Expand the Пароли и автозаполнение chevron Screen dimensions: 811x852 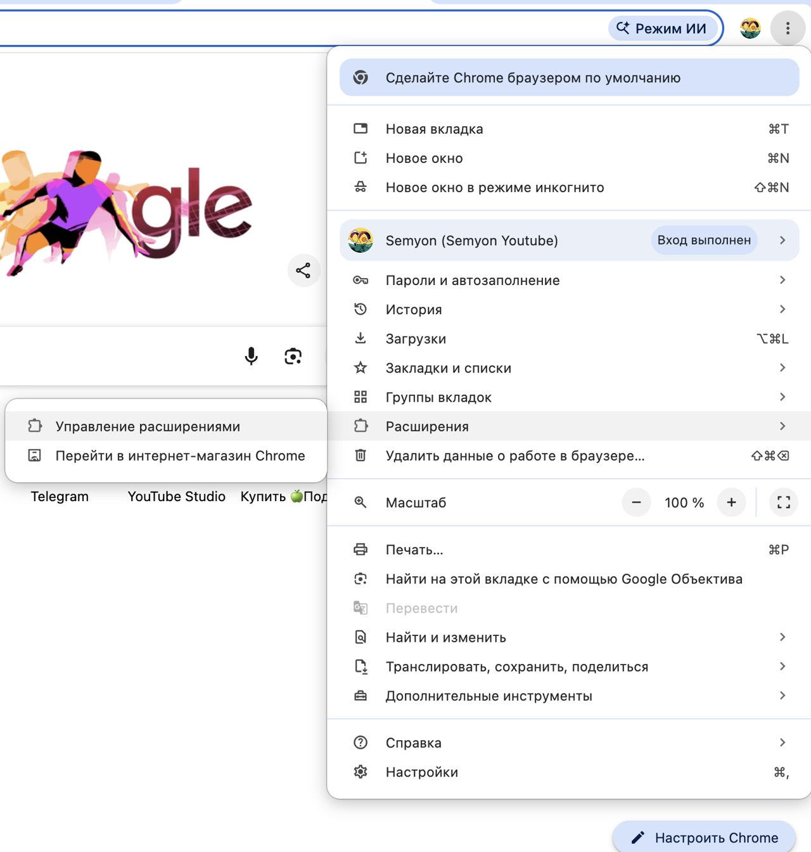pos(782,280)
